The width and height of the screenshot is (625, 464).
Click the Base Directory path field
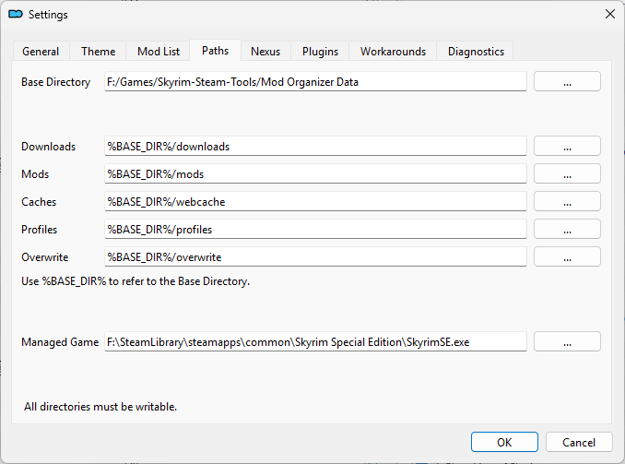tap(315, 82)
